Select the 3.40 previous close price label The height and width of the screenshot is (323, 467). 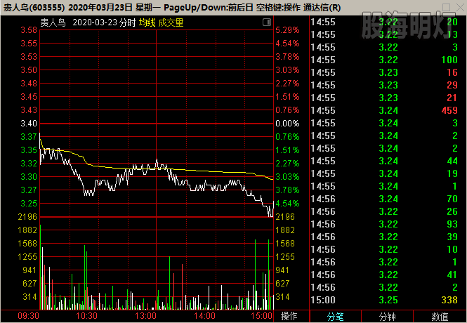(x=29, y=124)
